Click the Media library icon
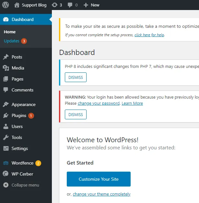The height and width of the screenshot is (203, 199). pos(6,68)
